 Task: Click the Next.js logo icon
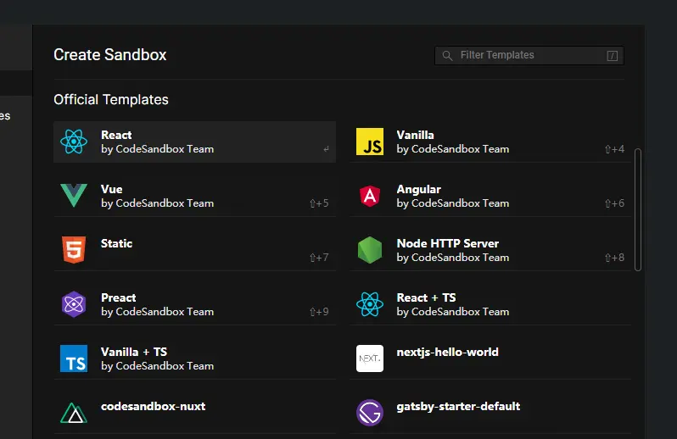[x=370, y=358]
